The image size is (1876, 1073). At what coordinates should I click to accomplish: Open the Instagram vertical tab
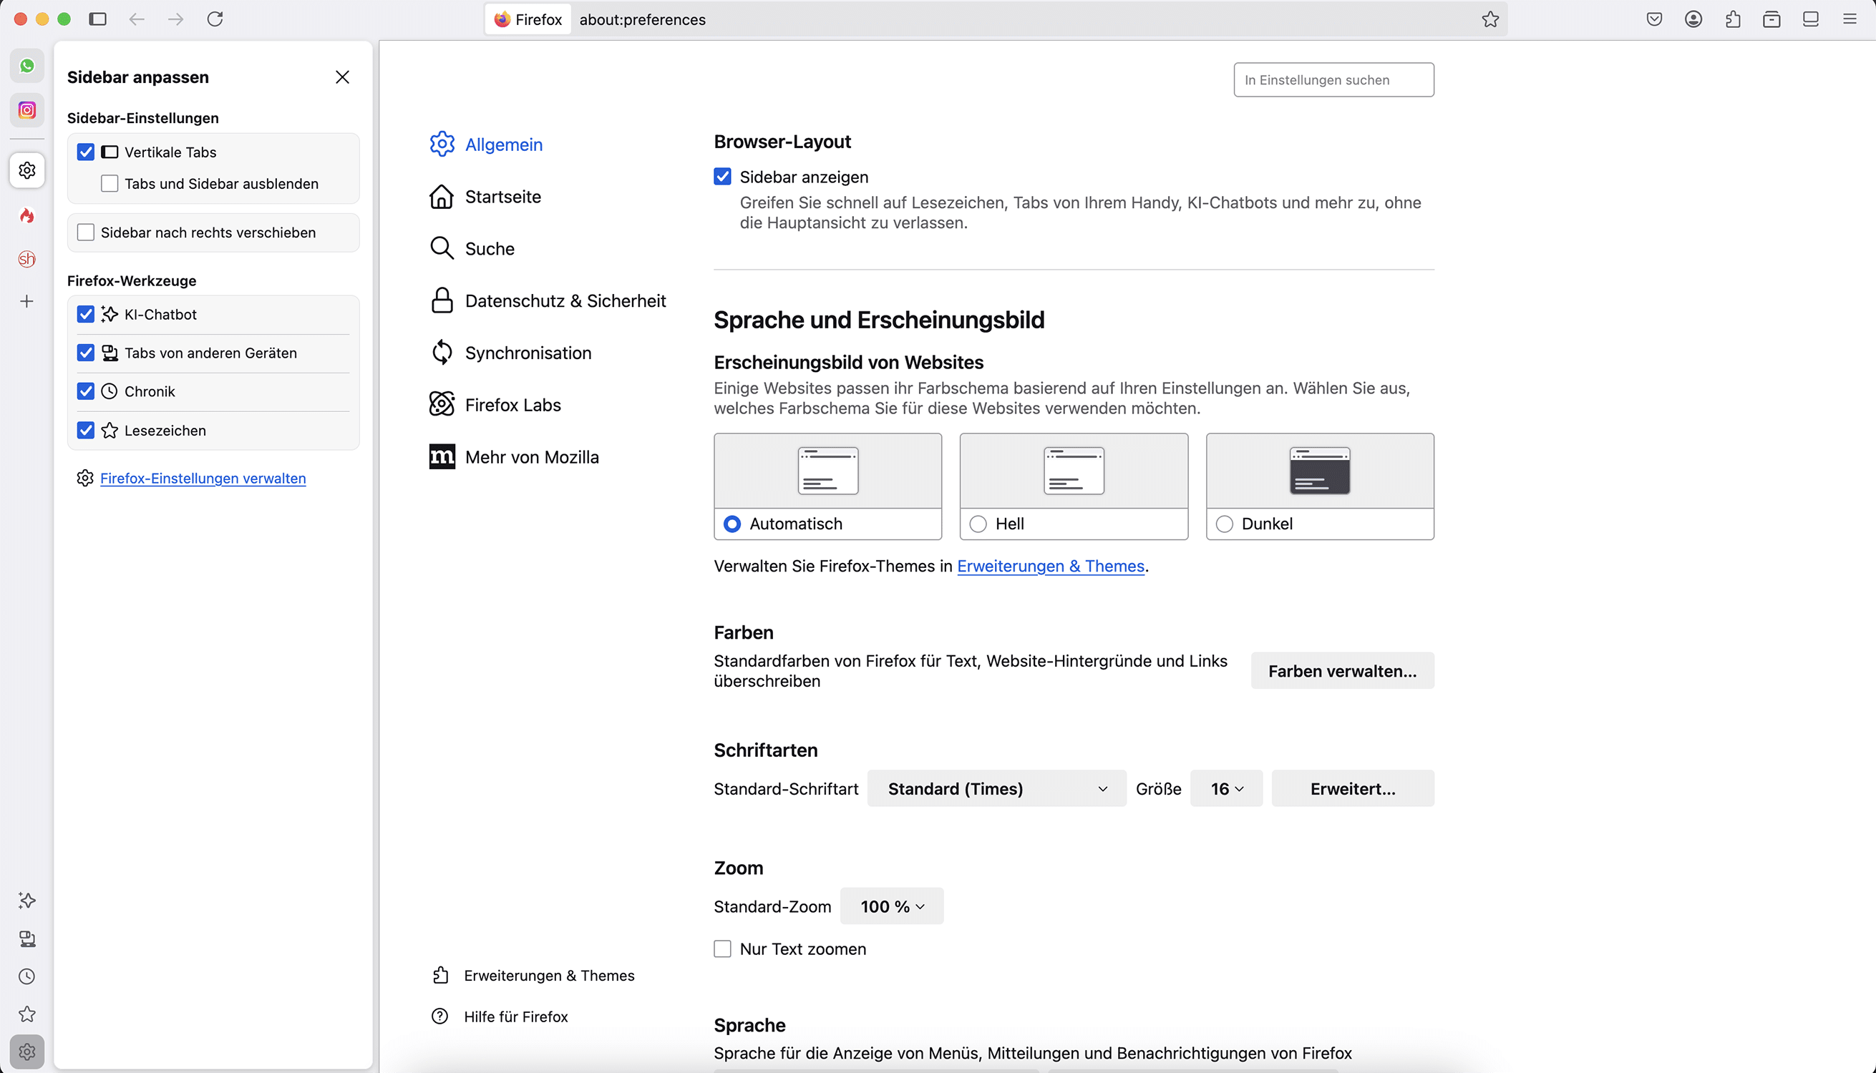coord(27,111)
